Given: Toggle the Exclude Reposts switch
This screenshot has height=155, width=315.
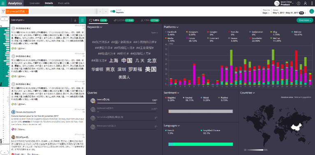Looking at the screenshot, I should (113, 11).
